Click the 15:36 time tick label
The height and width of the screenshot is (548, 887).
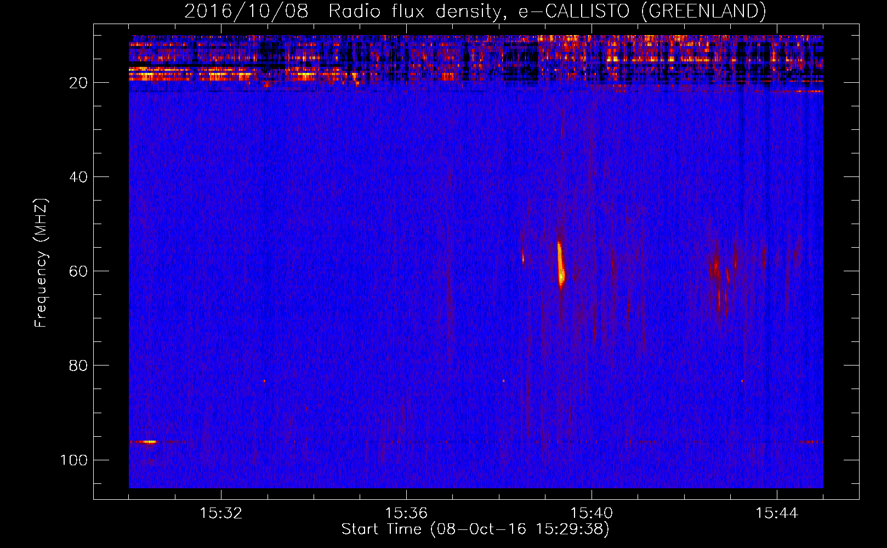point(406,513)
